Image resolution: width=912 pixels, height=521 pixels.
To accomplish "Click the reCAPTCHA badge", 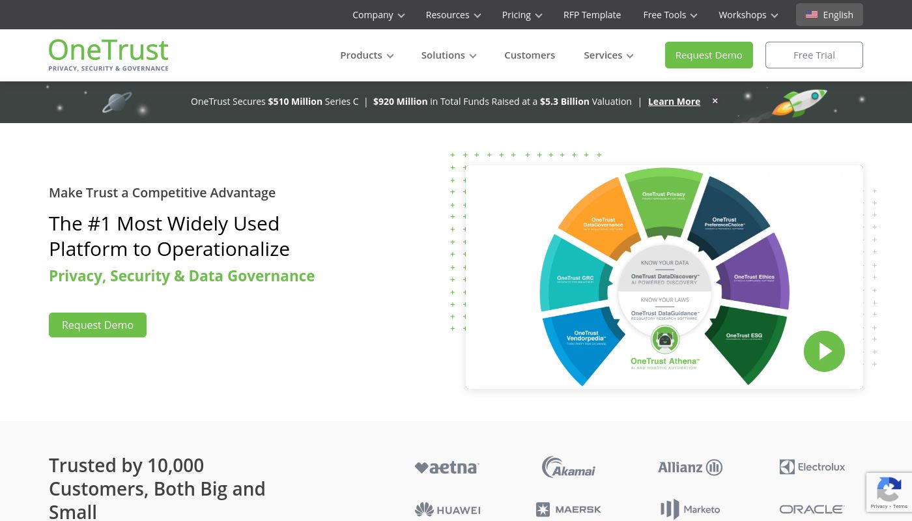I will [889, 492].
